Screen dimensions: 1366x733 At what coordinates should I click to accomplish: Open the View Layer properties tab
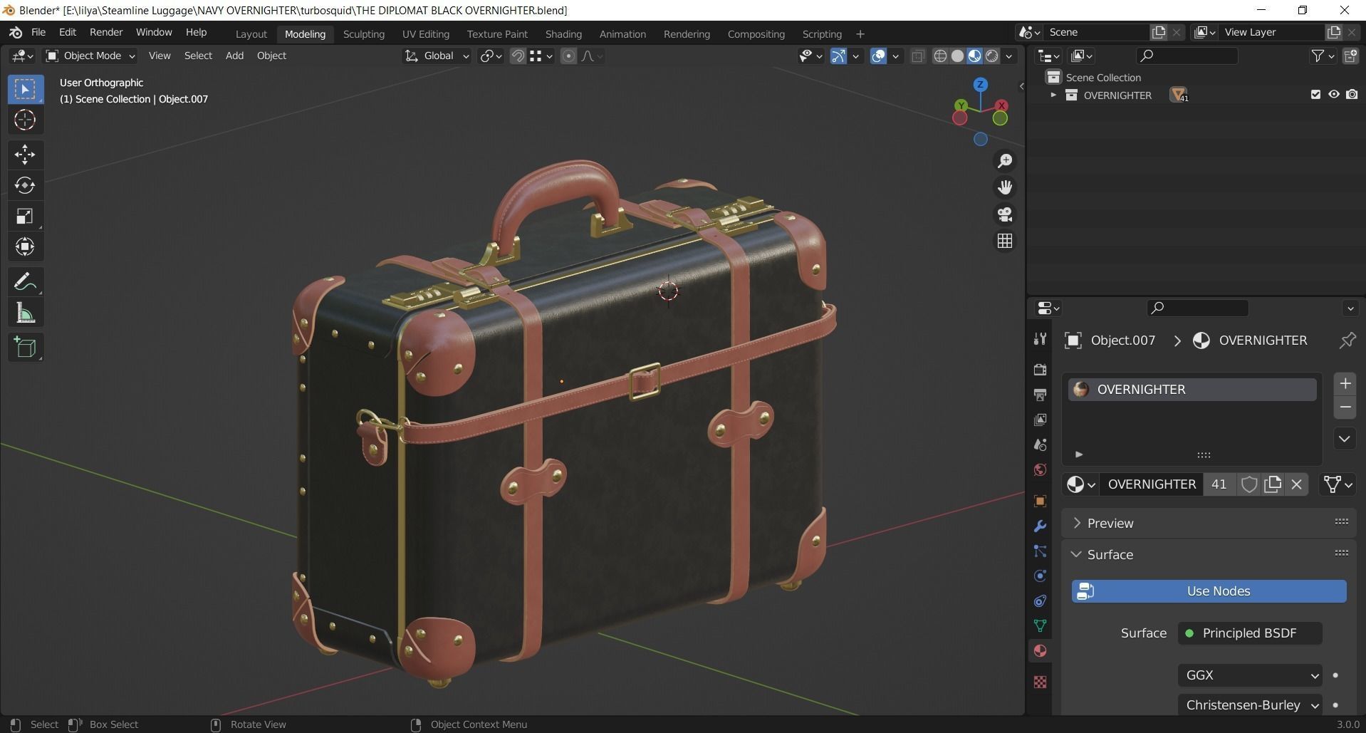coord(1040,420)
